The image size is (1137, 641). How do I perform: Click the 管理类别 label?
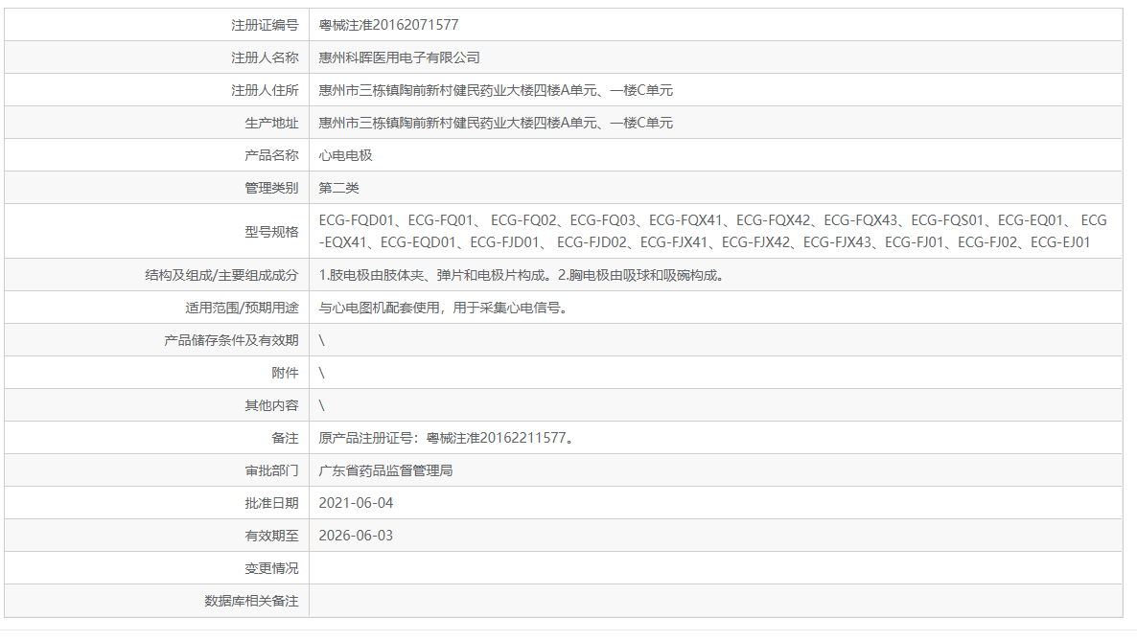(x=271, y=188)
